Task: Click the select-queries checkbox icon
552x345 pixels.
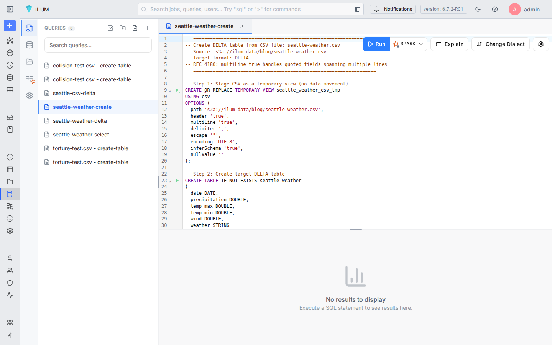Action: click(110, 28)
